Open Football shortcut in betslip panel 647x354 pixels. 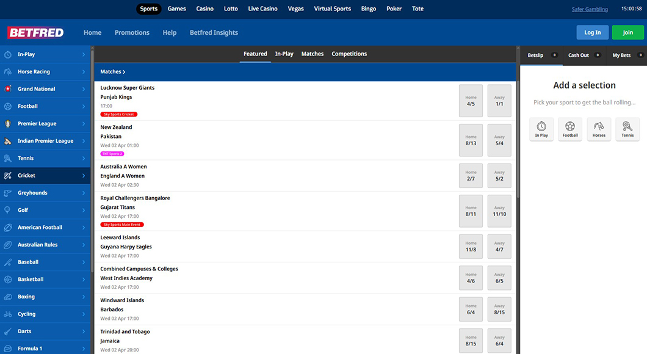coord(570,129)
